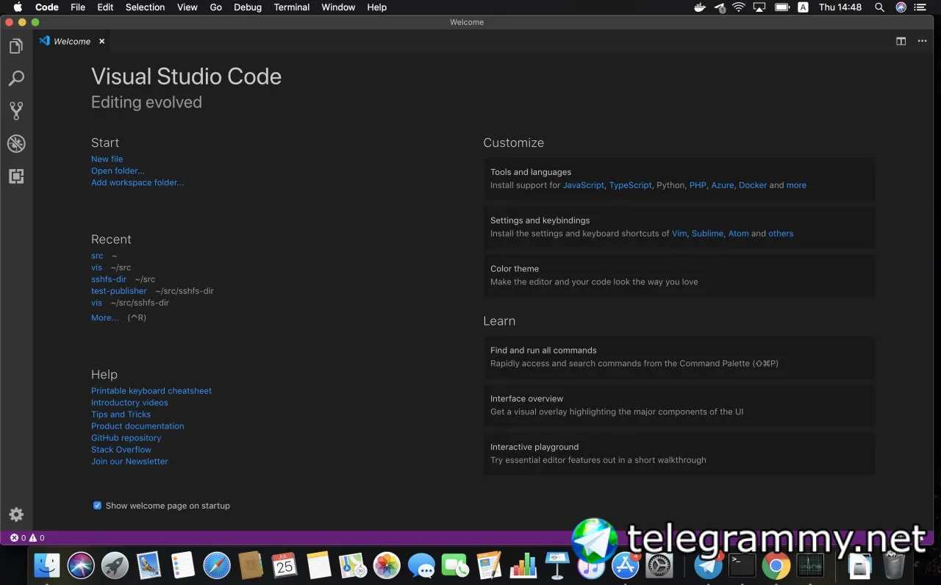Open the GitHub repository link

coord(126,438)
